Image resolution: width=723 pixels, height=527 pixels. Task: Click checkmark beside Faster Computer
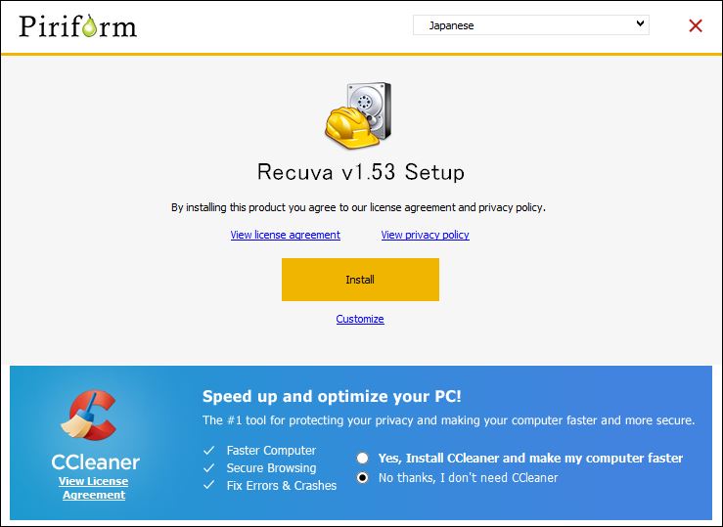pyautogui.click(x=208, y=451)
